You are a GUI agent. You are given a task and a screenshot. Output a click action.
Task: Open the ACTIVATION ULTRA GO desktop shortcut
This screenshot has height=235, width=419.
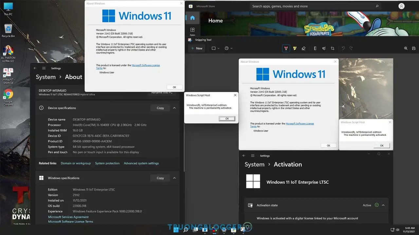8,54
